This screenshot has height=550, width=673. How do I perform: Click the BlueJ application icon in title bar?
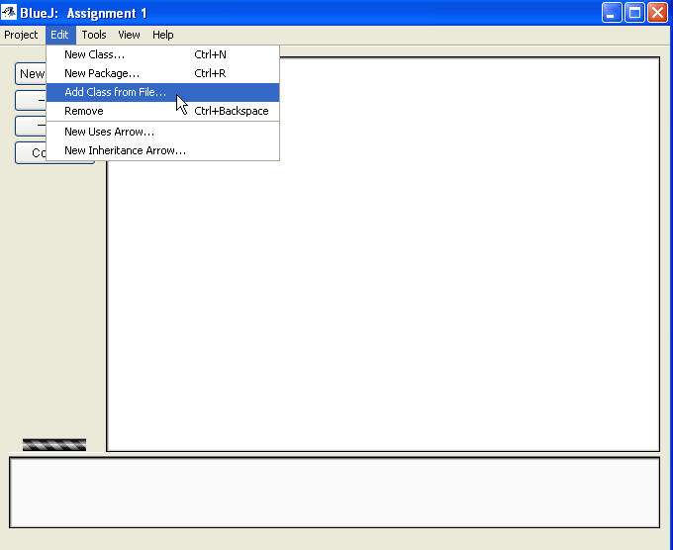click(x=10, y=13)
